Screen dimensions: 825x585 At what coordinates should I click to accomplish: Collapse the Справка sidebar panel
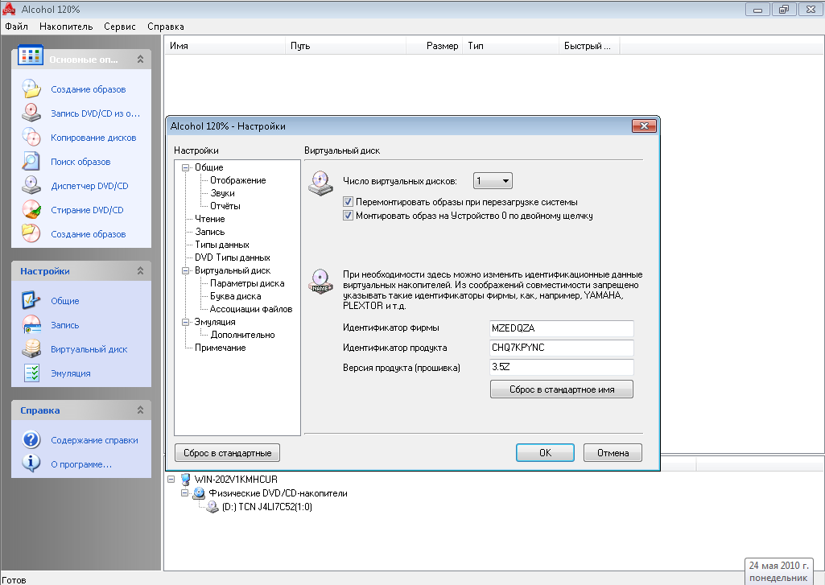click(140, 410)
